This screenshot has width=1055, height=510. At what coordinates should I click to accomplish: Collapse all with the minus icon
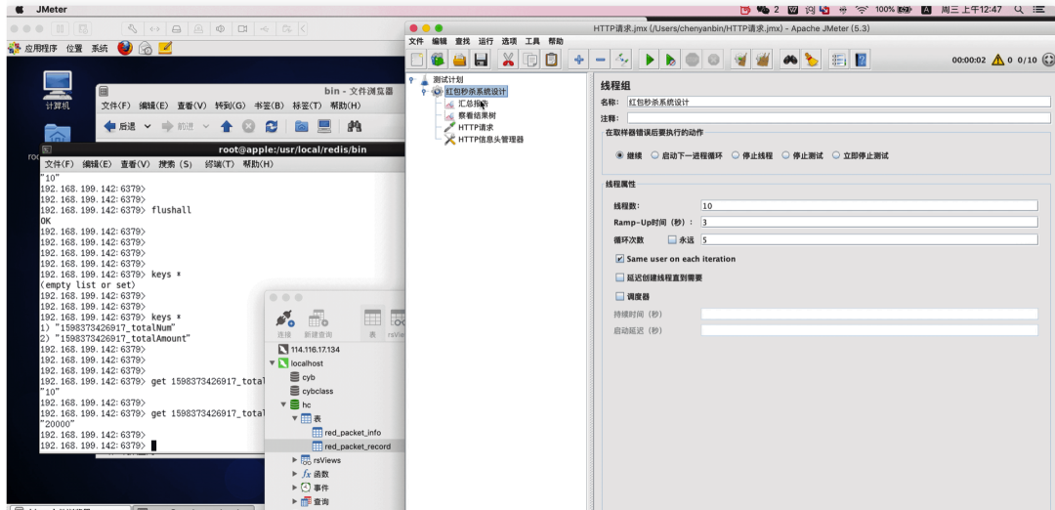[600, 60]
